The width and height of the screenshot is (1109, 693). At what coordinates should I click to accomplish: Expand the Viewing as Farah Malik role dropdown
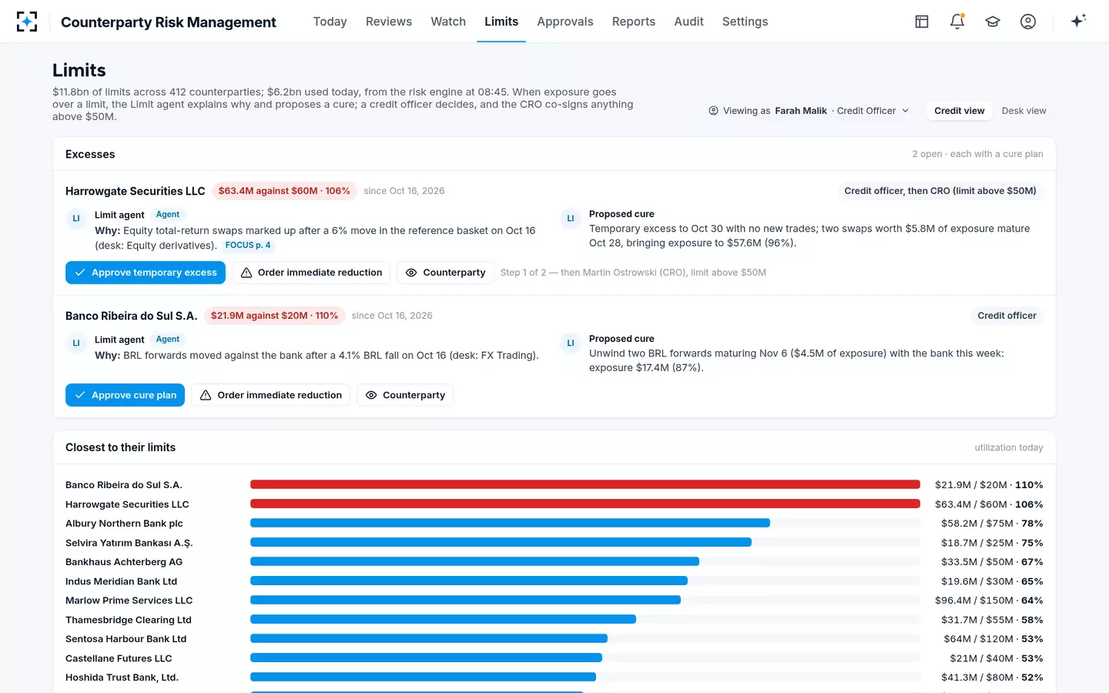tap(809, 111)
